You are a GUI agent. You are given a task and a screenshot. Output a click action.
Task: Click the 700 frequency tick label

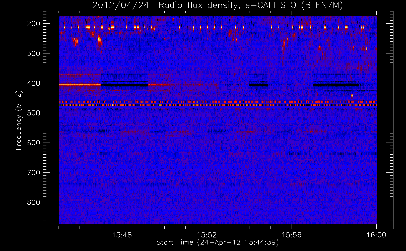34,173
